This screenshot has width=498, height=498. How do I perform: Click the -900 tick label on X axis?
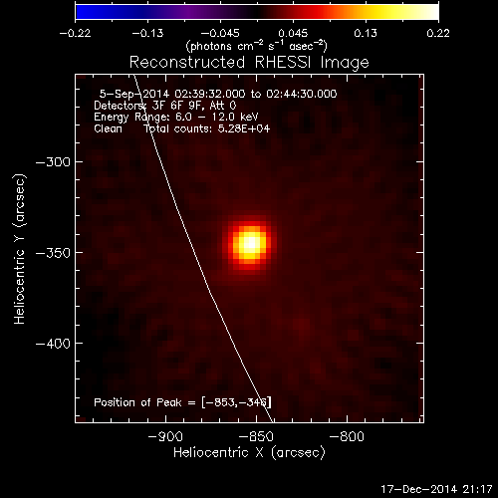click(x=165, y=436)
